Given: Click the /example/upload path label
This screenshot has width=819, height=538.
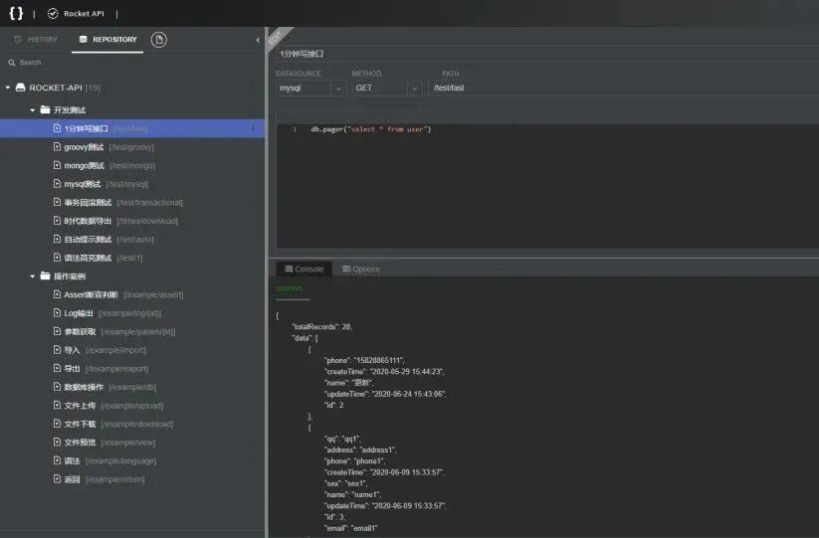Looking at the screenshot, I should tap(132, 406).
